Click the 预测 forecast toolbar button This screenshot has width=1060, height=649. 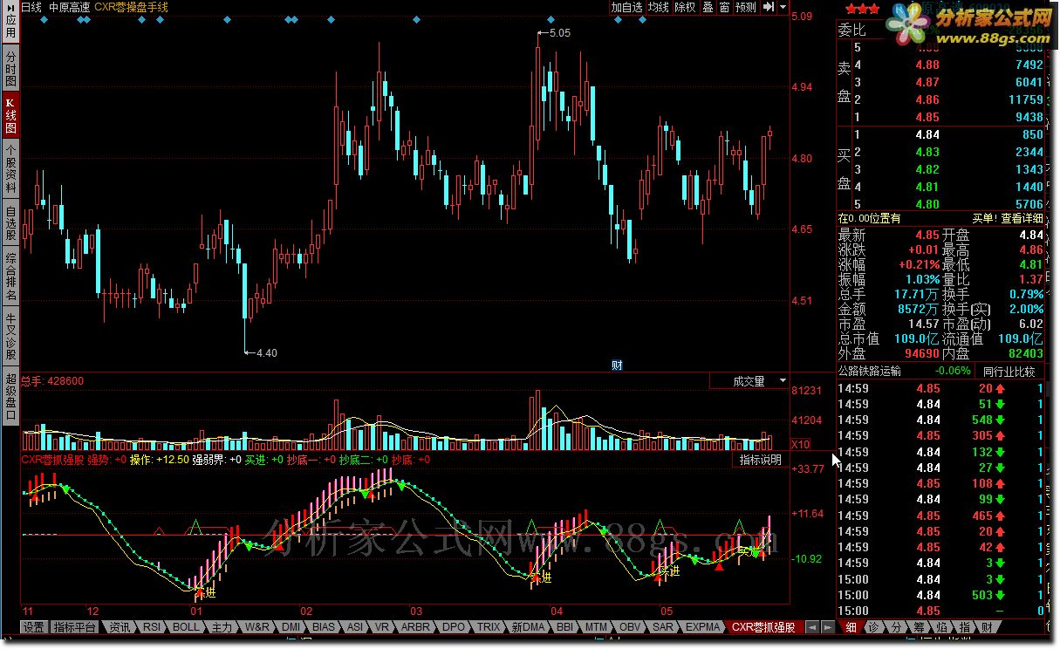tap(746, 7)
